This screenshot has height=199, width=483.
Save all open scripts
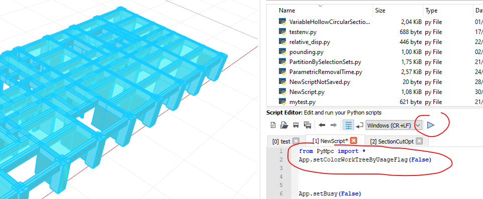307,125
